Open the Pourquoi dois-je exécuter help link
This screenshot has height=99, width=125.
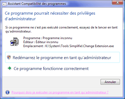coord(60,92)
